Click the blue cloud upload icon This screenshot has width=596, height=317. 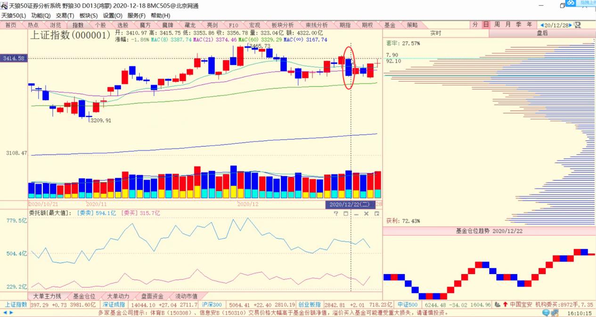[x=571, y=3]
